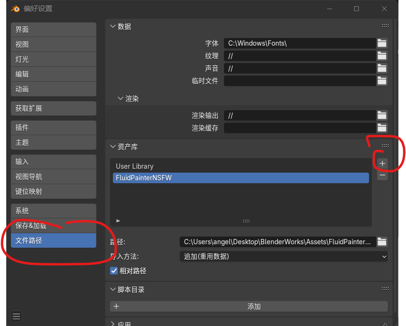Click grip dots on 脚本目录 panel header
Viewport: 406px width, 326px height.
tap(385, 288)
